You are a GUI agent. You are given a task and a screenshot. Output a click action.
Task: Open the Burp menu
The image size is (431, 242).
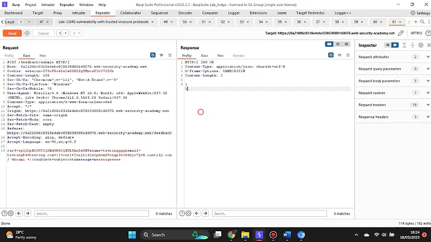tap(16, 5)
